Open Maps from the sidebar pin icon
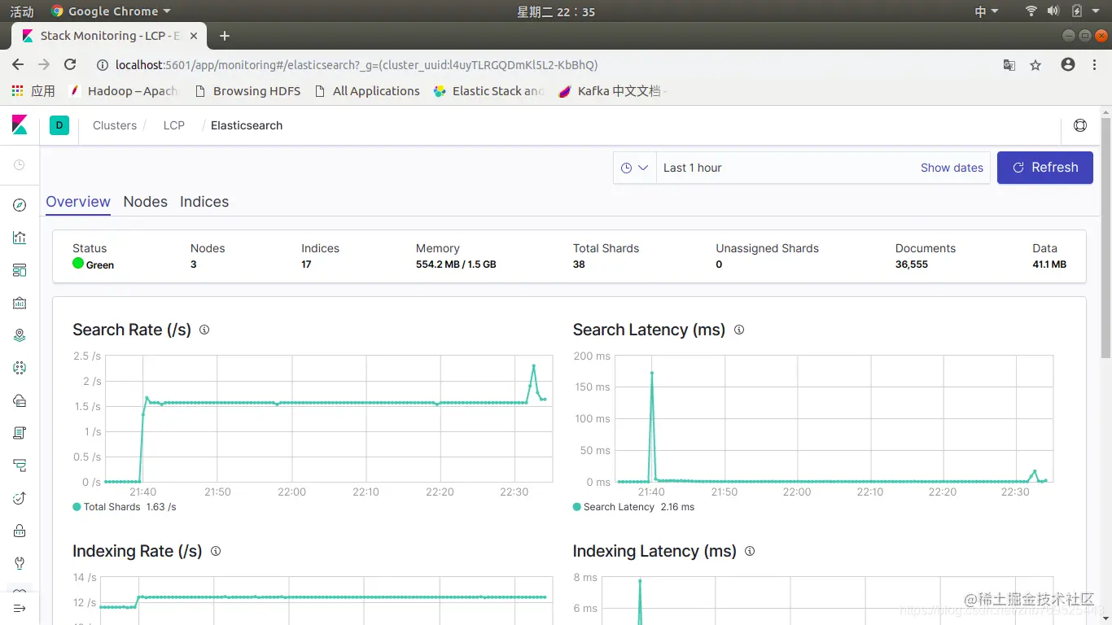Image resolution: width=1112 pixels, height=625 pixels. tap(20, 335)
